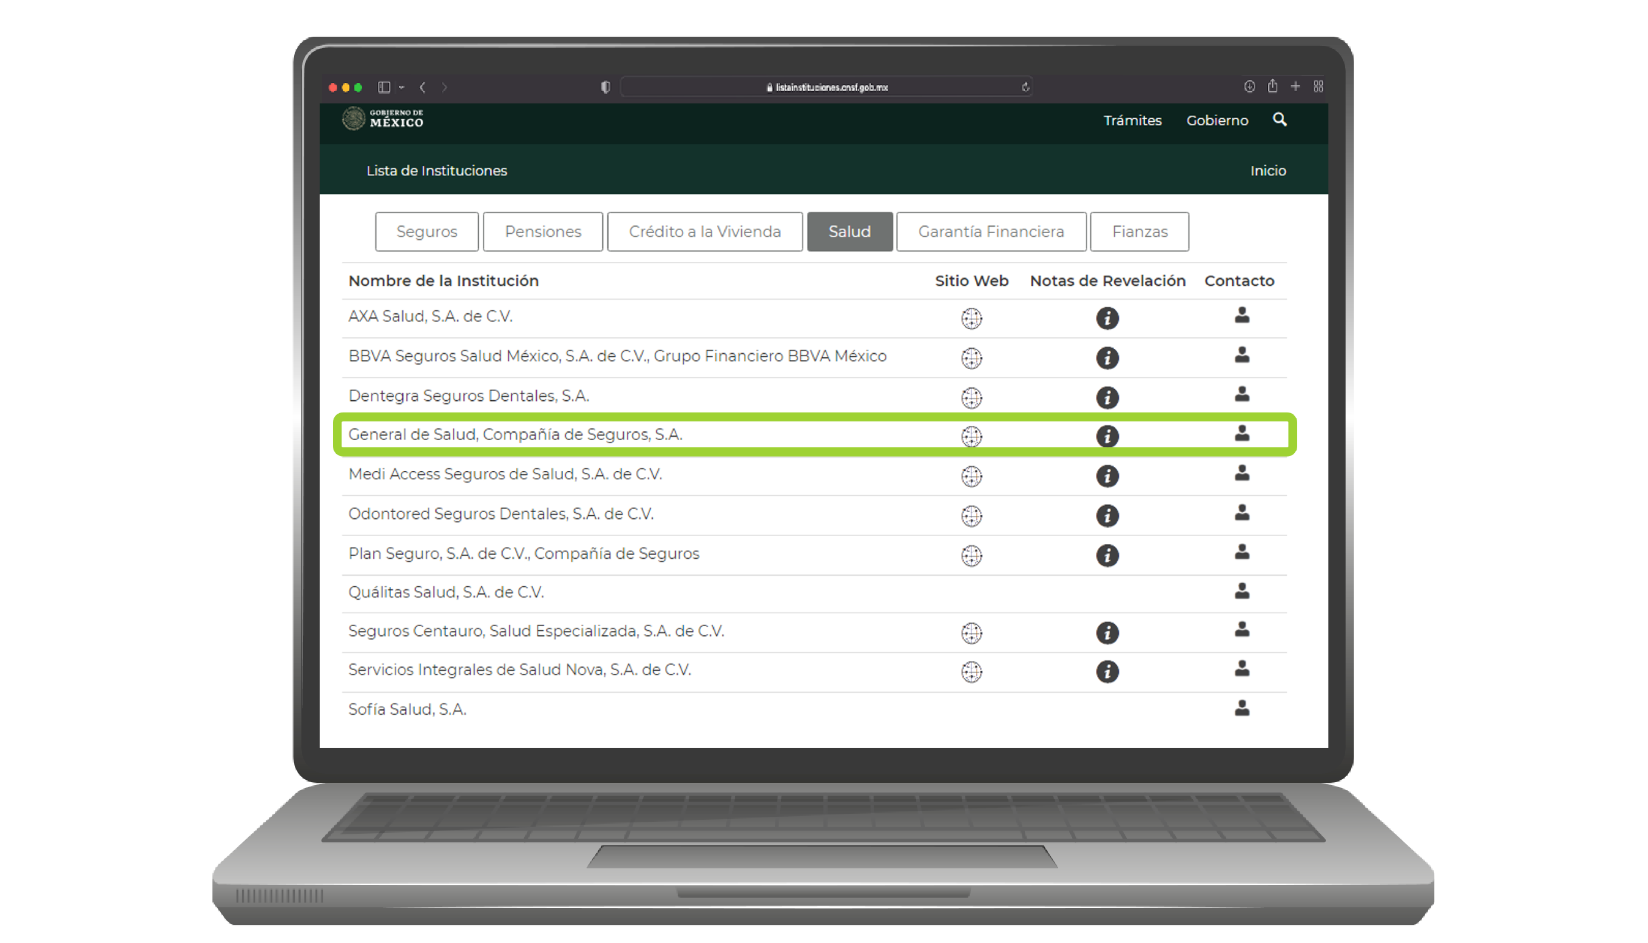View General de Salud info notes icon
1648x943 pixels.
click(x=1107, y=436)
